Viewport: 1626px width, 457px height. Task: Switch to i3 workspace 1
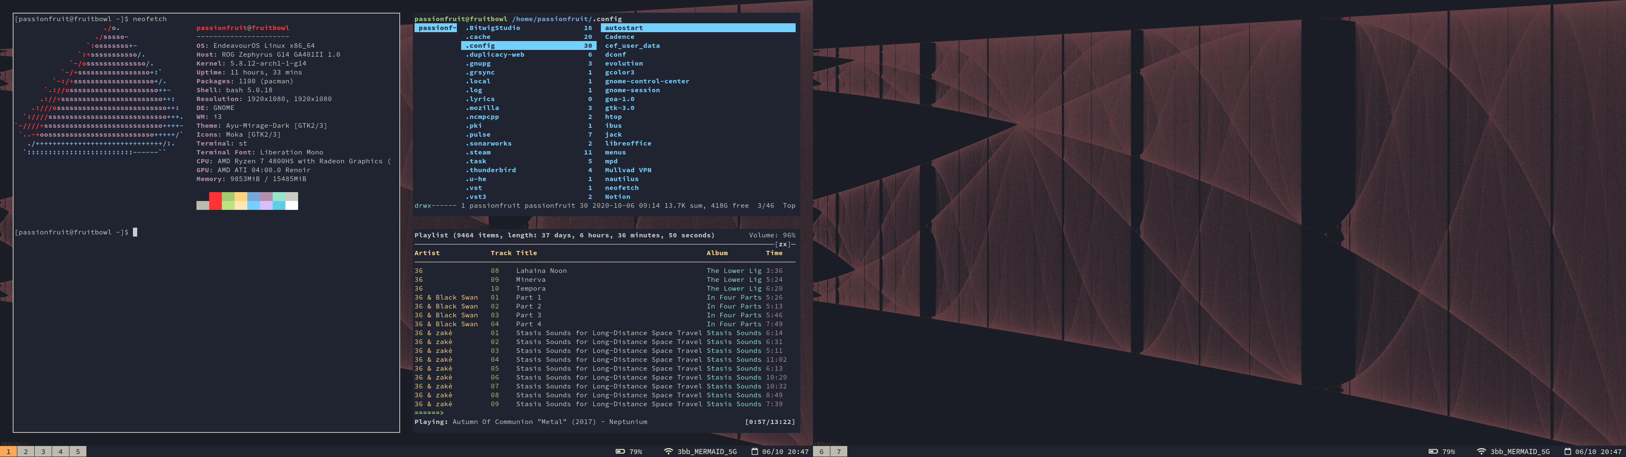coord(9,451)
